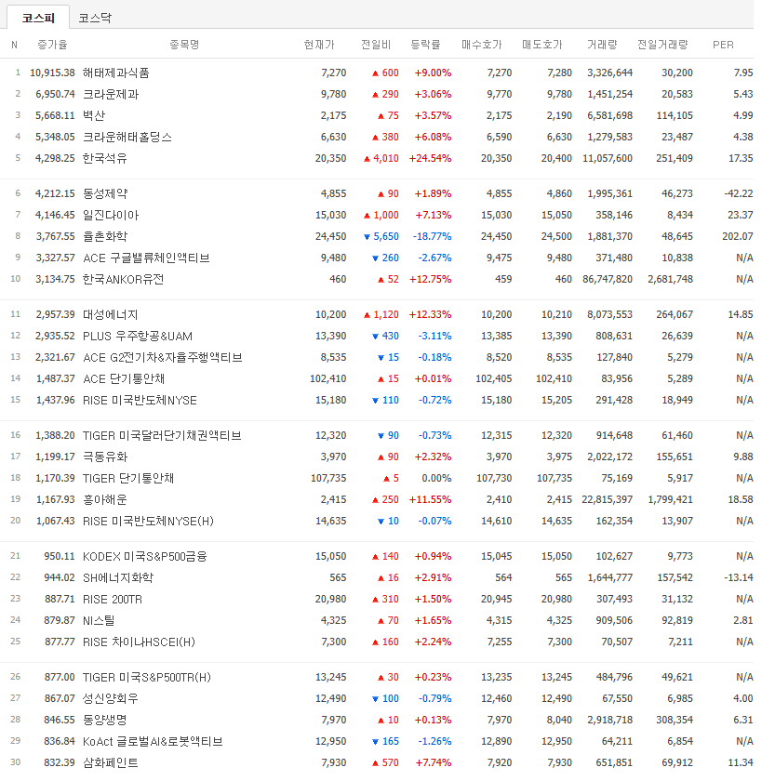775x781 pixels.
Task: Open 크라운제과 stock page
Action: coord(111,94)
